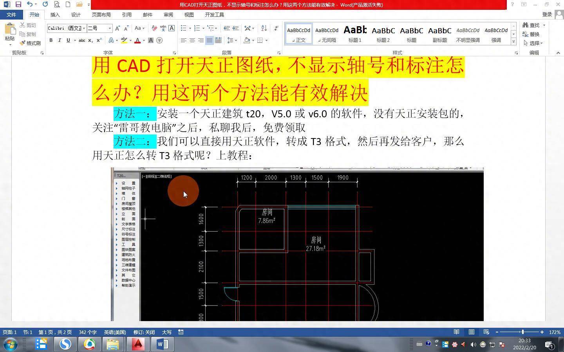564x352 pixels.
Task: Open the 页面布局 ribbon tab
Action: pos(101,14)
